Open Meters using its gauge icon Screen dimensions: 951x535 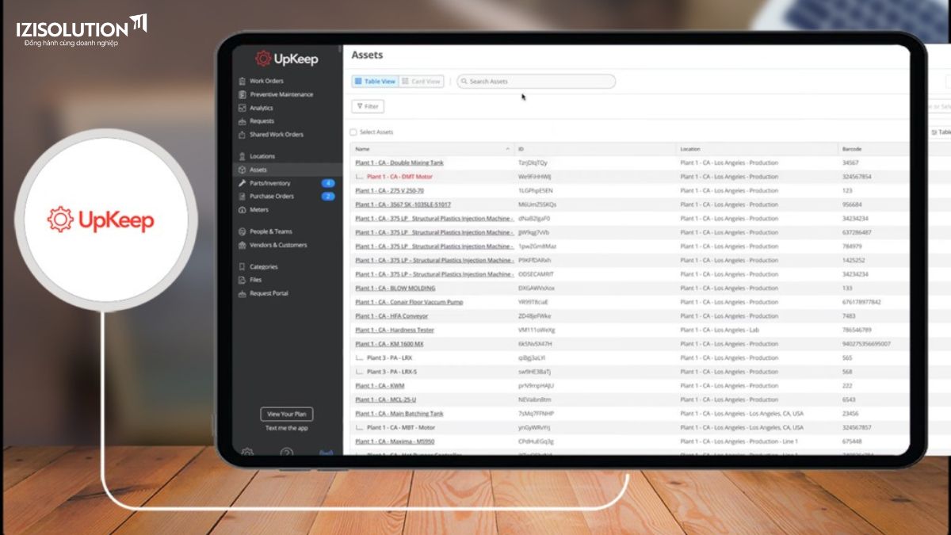pyautogui.click(x=243, y=210)
